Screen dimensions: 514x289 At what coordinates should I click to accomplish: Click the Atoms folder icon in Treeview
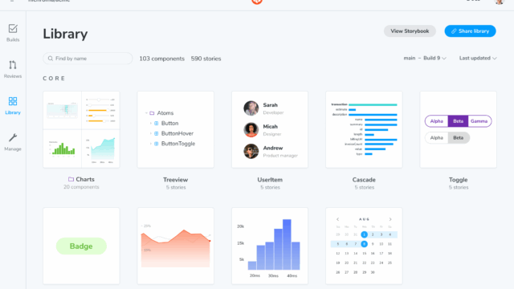click(152, 113)
